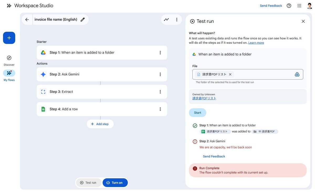315x192 pixels.
Task: Edit flow name with pencil icon
Action: coord(83,20)
